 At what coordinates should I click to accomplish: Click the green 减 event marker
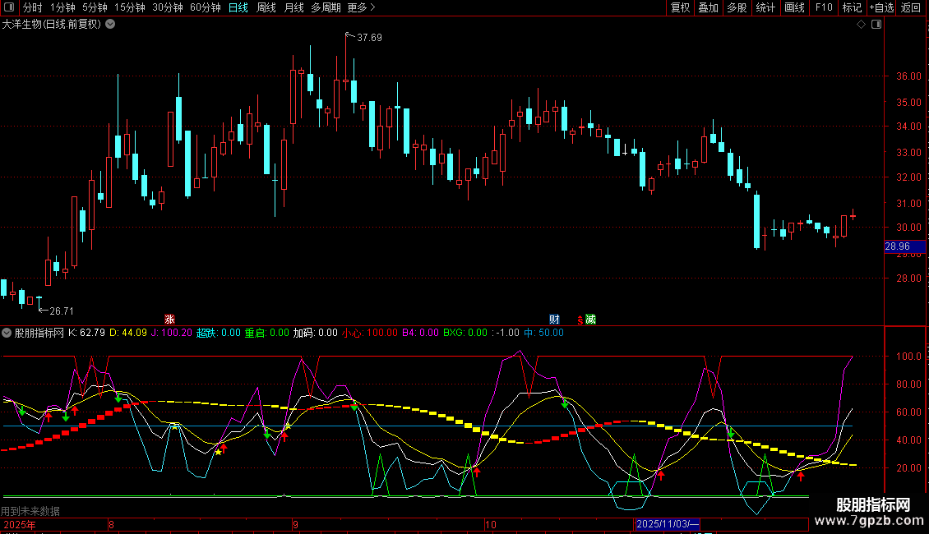coord(590,320)
